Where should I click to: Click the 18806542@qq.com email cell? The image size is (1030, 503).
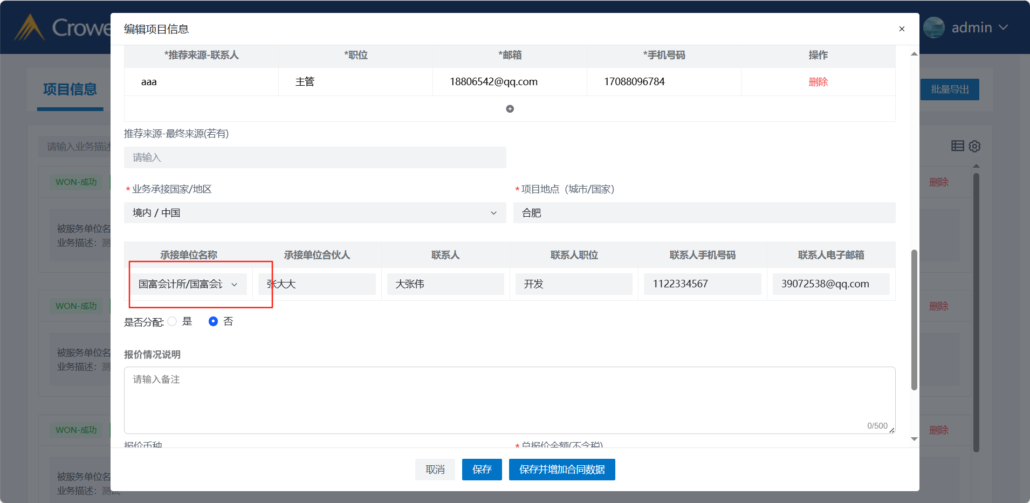[510, 82]
